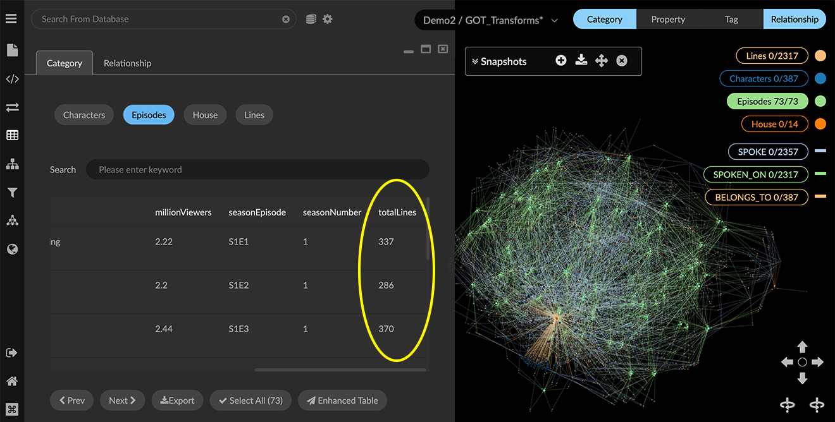Expand the Demo2 / GOT_Transforms project dropdown
This screenshot has height=422, width=835.
[x=554, y=20]
